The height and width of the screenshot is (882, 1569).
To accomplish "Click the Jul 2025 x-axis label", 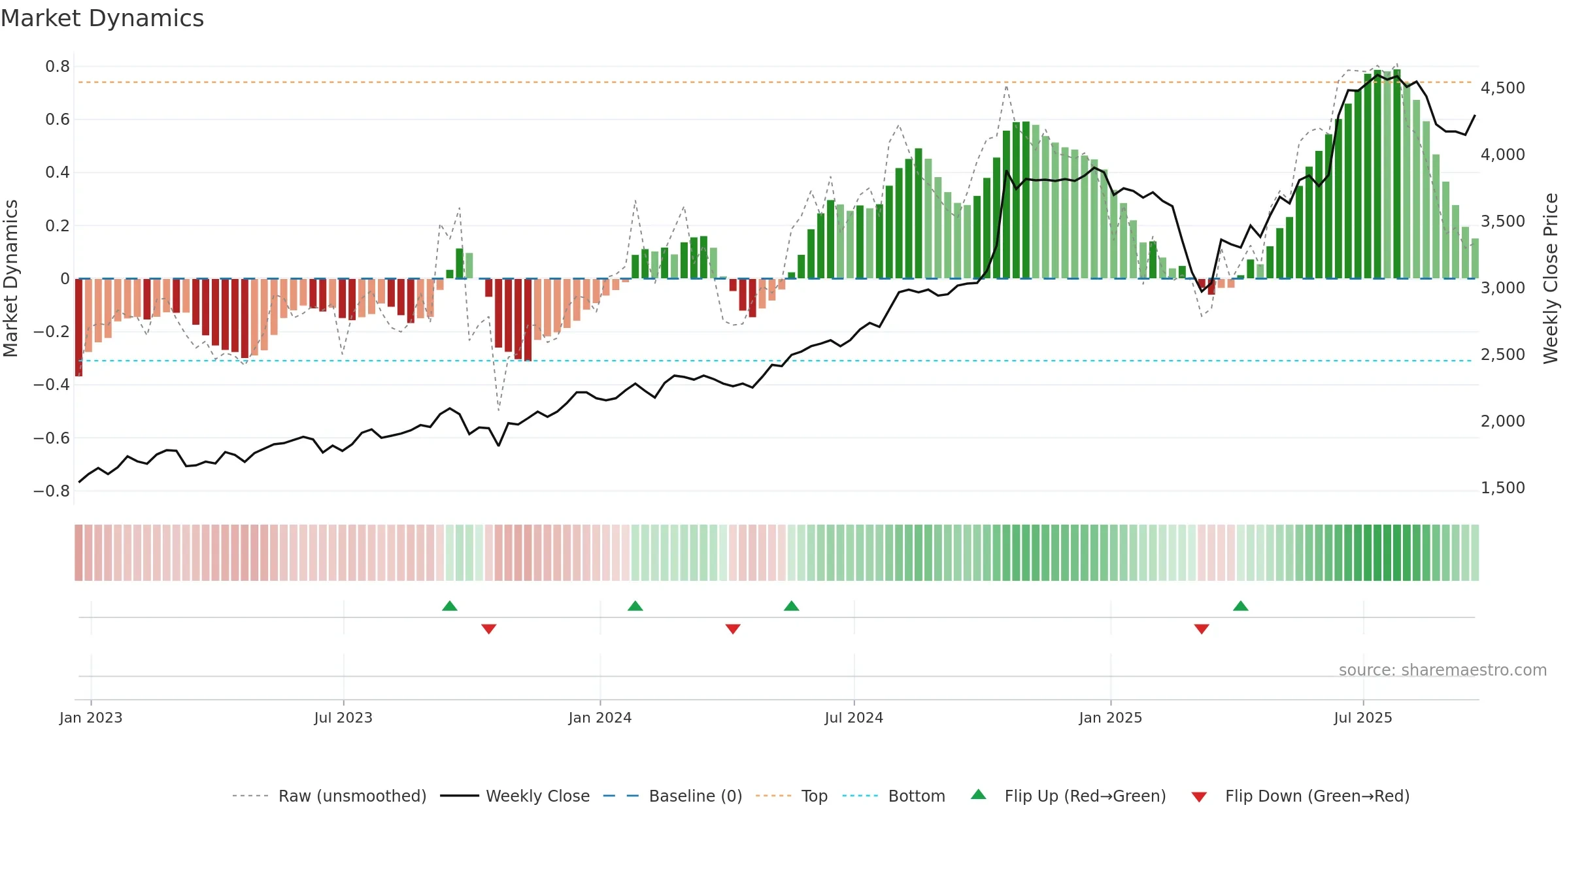I will (x=1363, y=717).
